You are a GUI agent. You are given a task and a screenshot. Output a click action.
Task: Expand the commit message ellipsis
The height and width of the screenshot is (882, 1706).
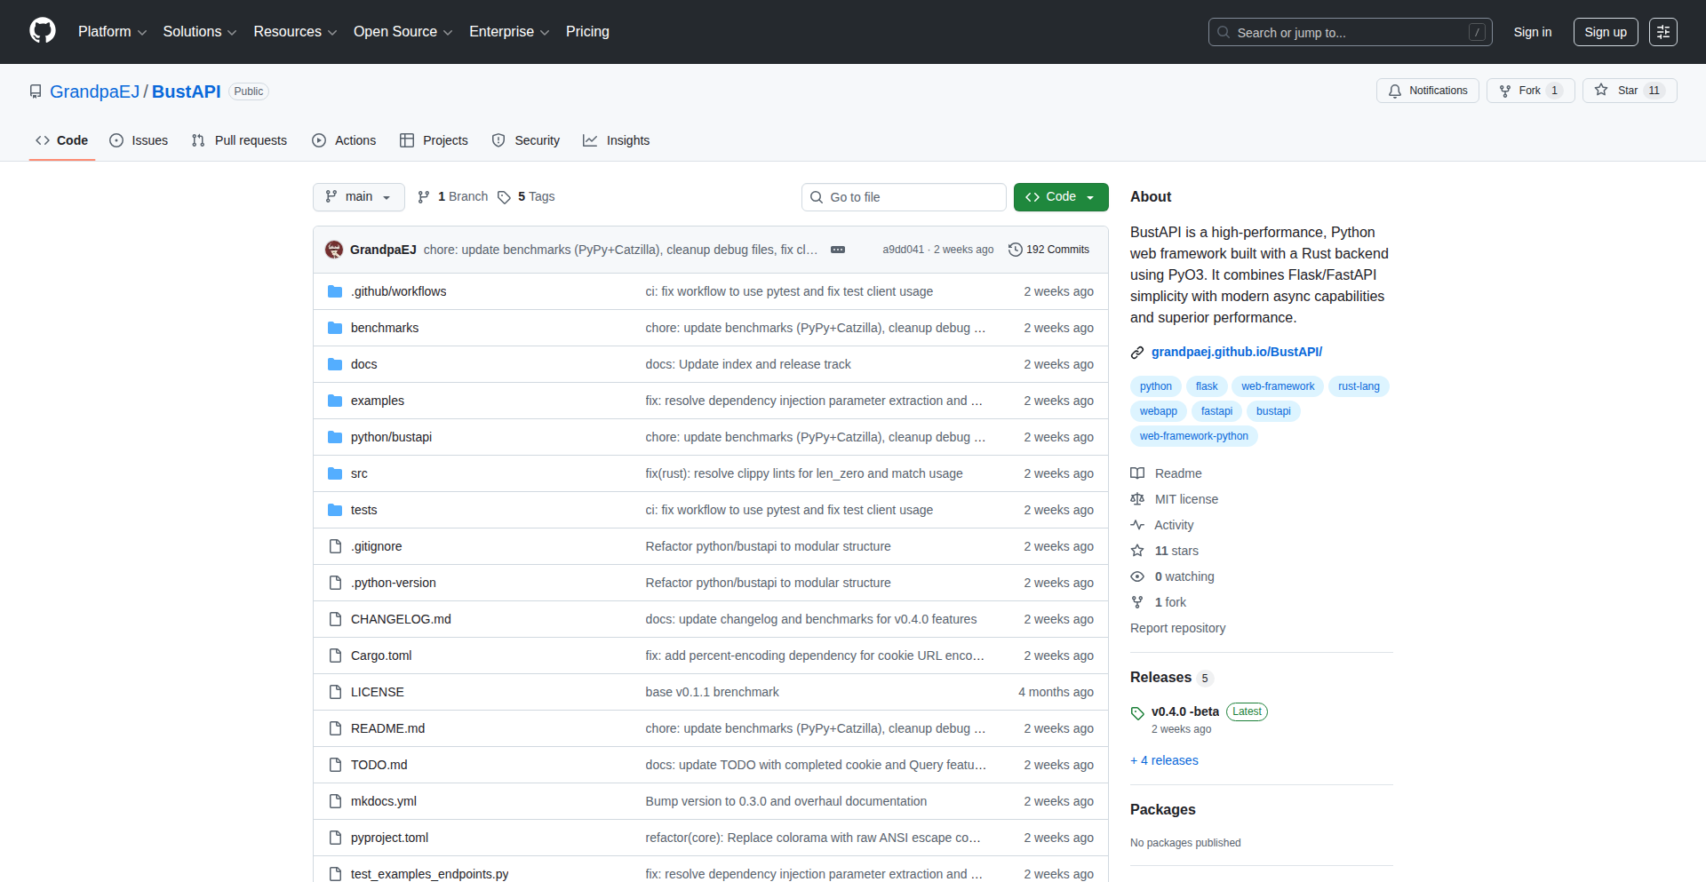[x=838, y=250]
